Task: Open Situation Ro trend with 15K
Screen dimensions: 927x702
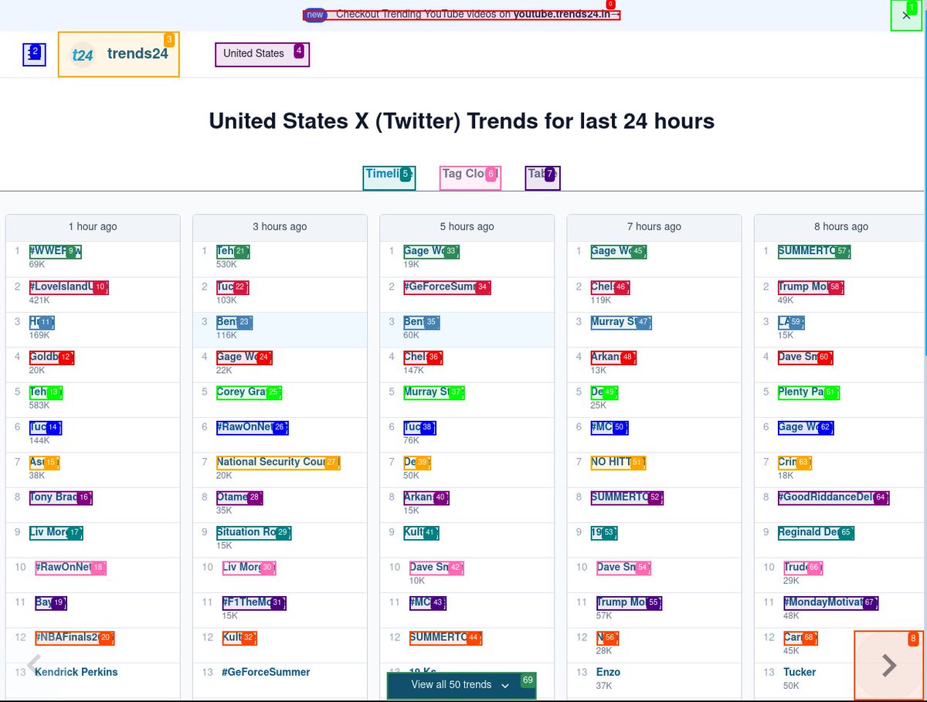Action: (253, 532)
